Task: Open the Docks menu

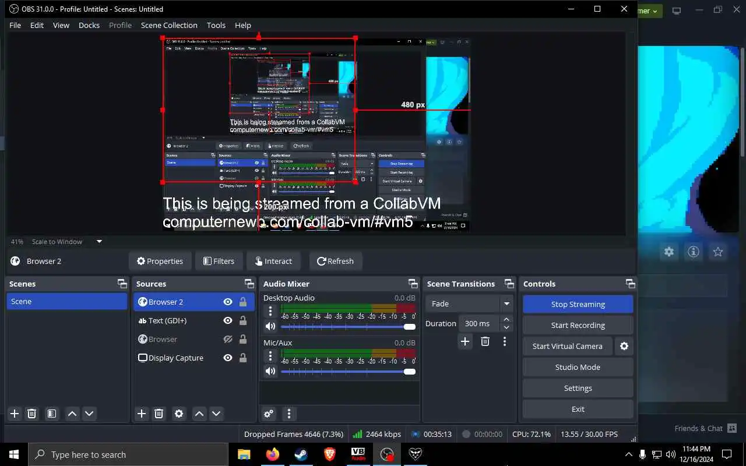Action: 89,25
